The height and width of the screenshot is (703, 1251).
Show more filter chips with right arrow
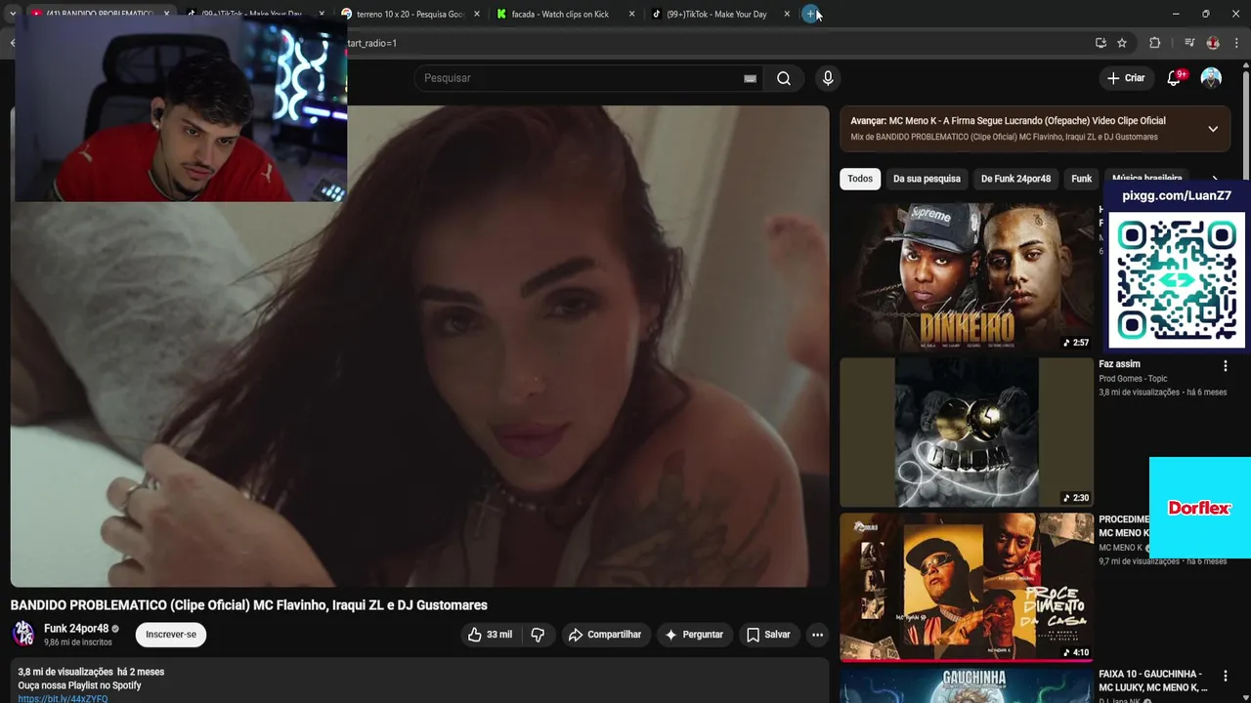(1215, 179)
